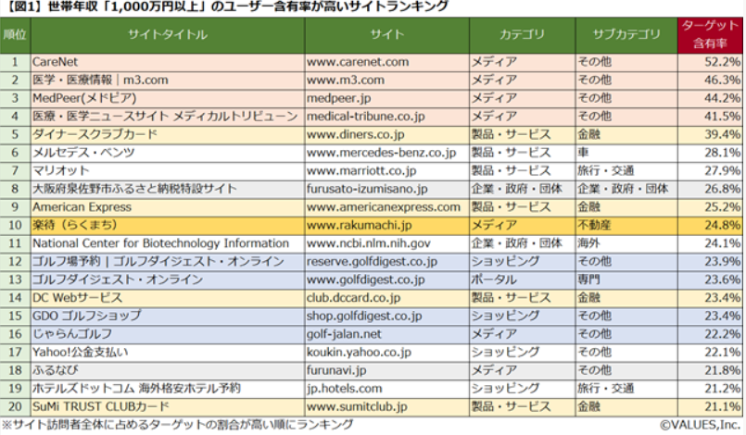Click www.diners.co.jp URL cell

point(386,135)
